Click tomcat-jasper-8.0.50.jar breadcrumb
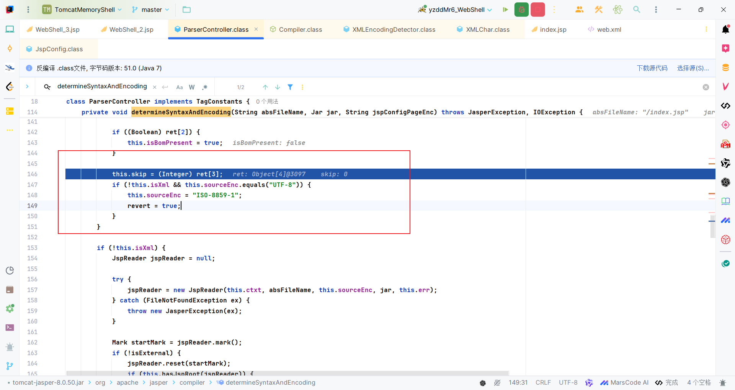This screenshot has height=390, width=735. pos(48,382)
